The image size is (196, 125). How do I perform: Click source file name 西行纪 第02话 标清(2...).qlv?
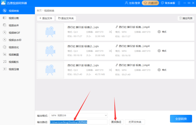pyautogui.click(x=83, y=46)
